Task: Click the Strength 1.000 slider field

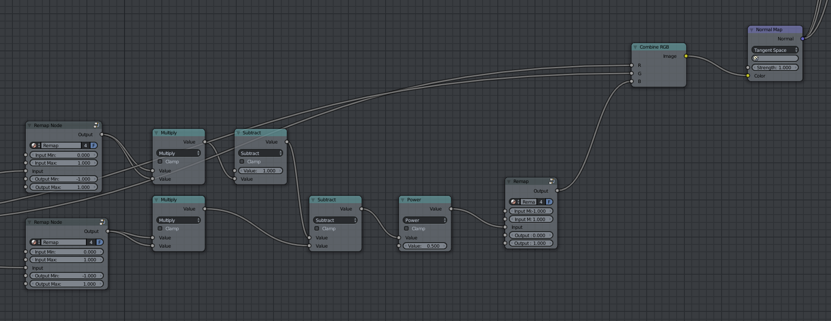Action: click(x=775, y=67)
